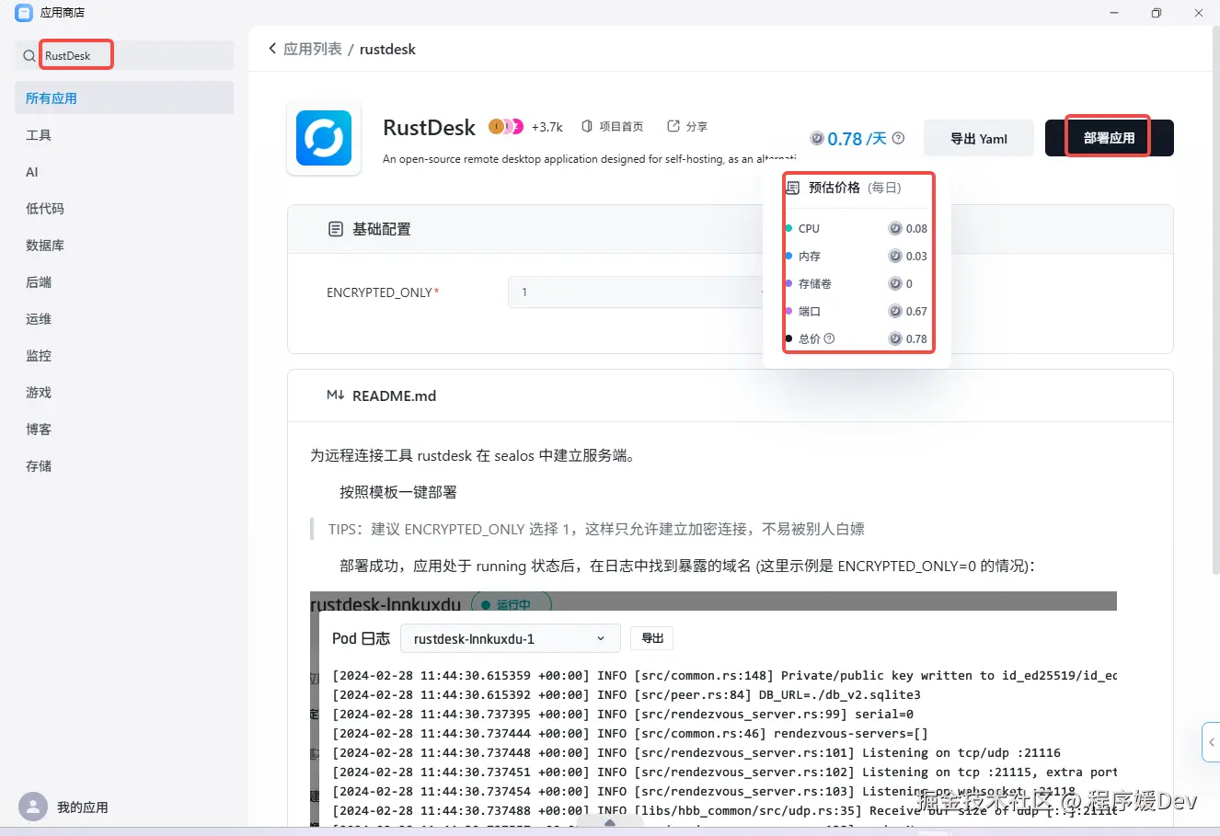The image size is (1220, 836).
Task: Click the 存储卷 price row
Action: coord(857,283)
